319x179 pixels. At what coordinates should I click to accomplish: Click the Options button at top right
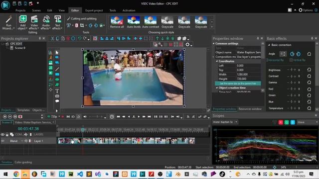coord(306,10)
